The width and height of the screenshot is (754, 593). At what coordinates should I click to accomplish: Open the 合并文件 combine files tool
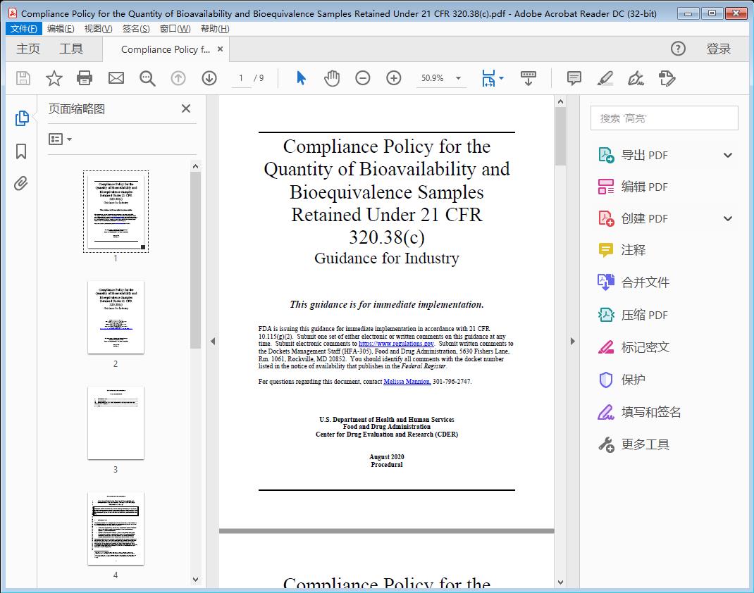click(634, 282)
